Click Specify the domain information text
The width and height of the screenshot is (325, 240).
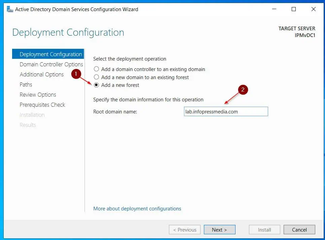148,100
